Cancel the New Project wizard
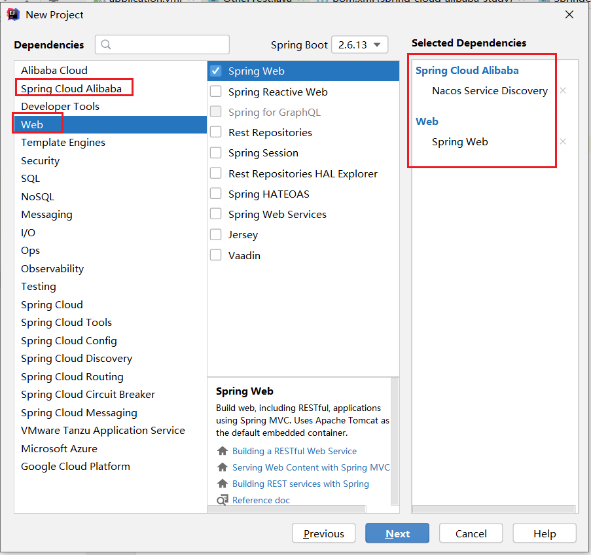The image size is (591, 555). tap(471, 533)
